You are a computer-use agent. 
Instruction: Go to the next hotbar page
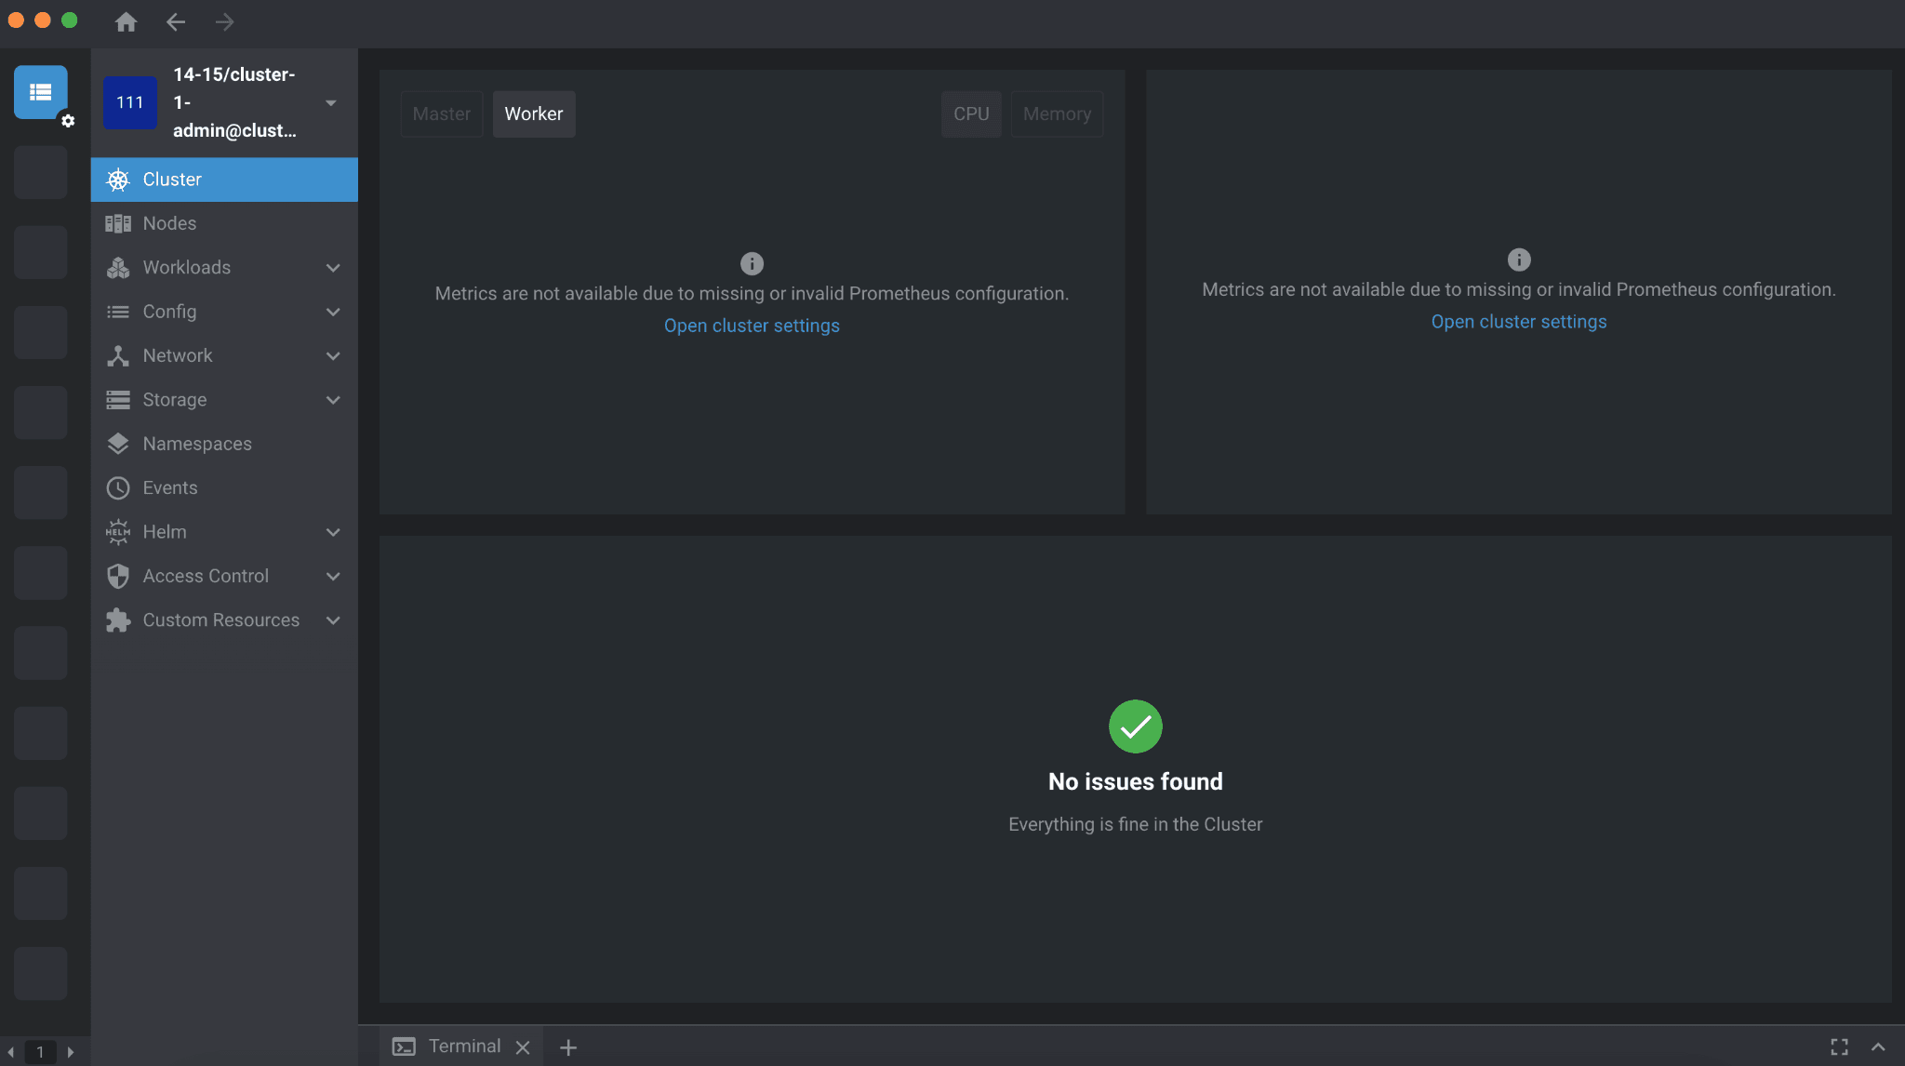pyautogui.click(x=71, y=1052)
